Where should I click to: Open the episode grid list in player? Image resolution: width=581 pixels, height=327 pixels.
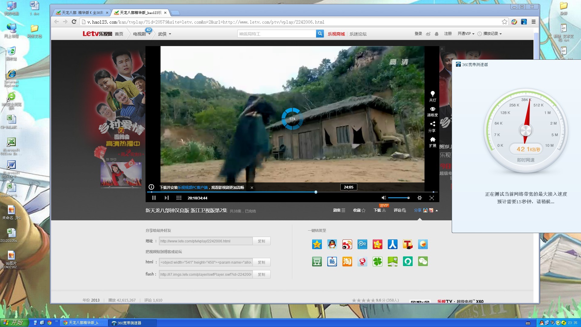click(x=179, y=198)
